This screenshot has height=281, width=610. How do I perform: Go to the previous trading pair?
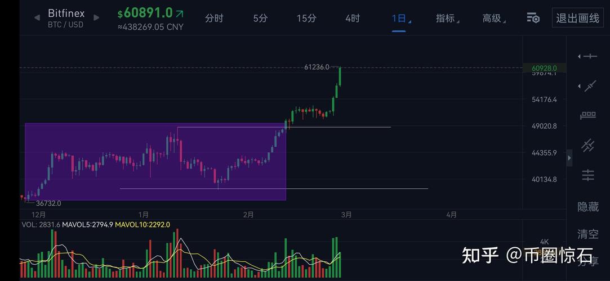(37, 17)
